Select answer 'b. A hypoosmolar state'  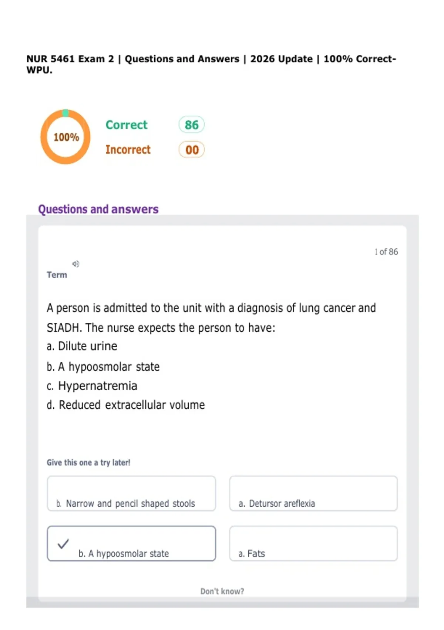tap(131, 543)
